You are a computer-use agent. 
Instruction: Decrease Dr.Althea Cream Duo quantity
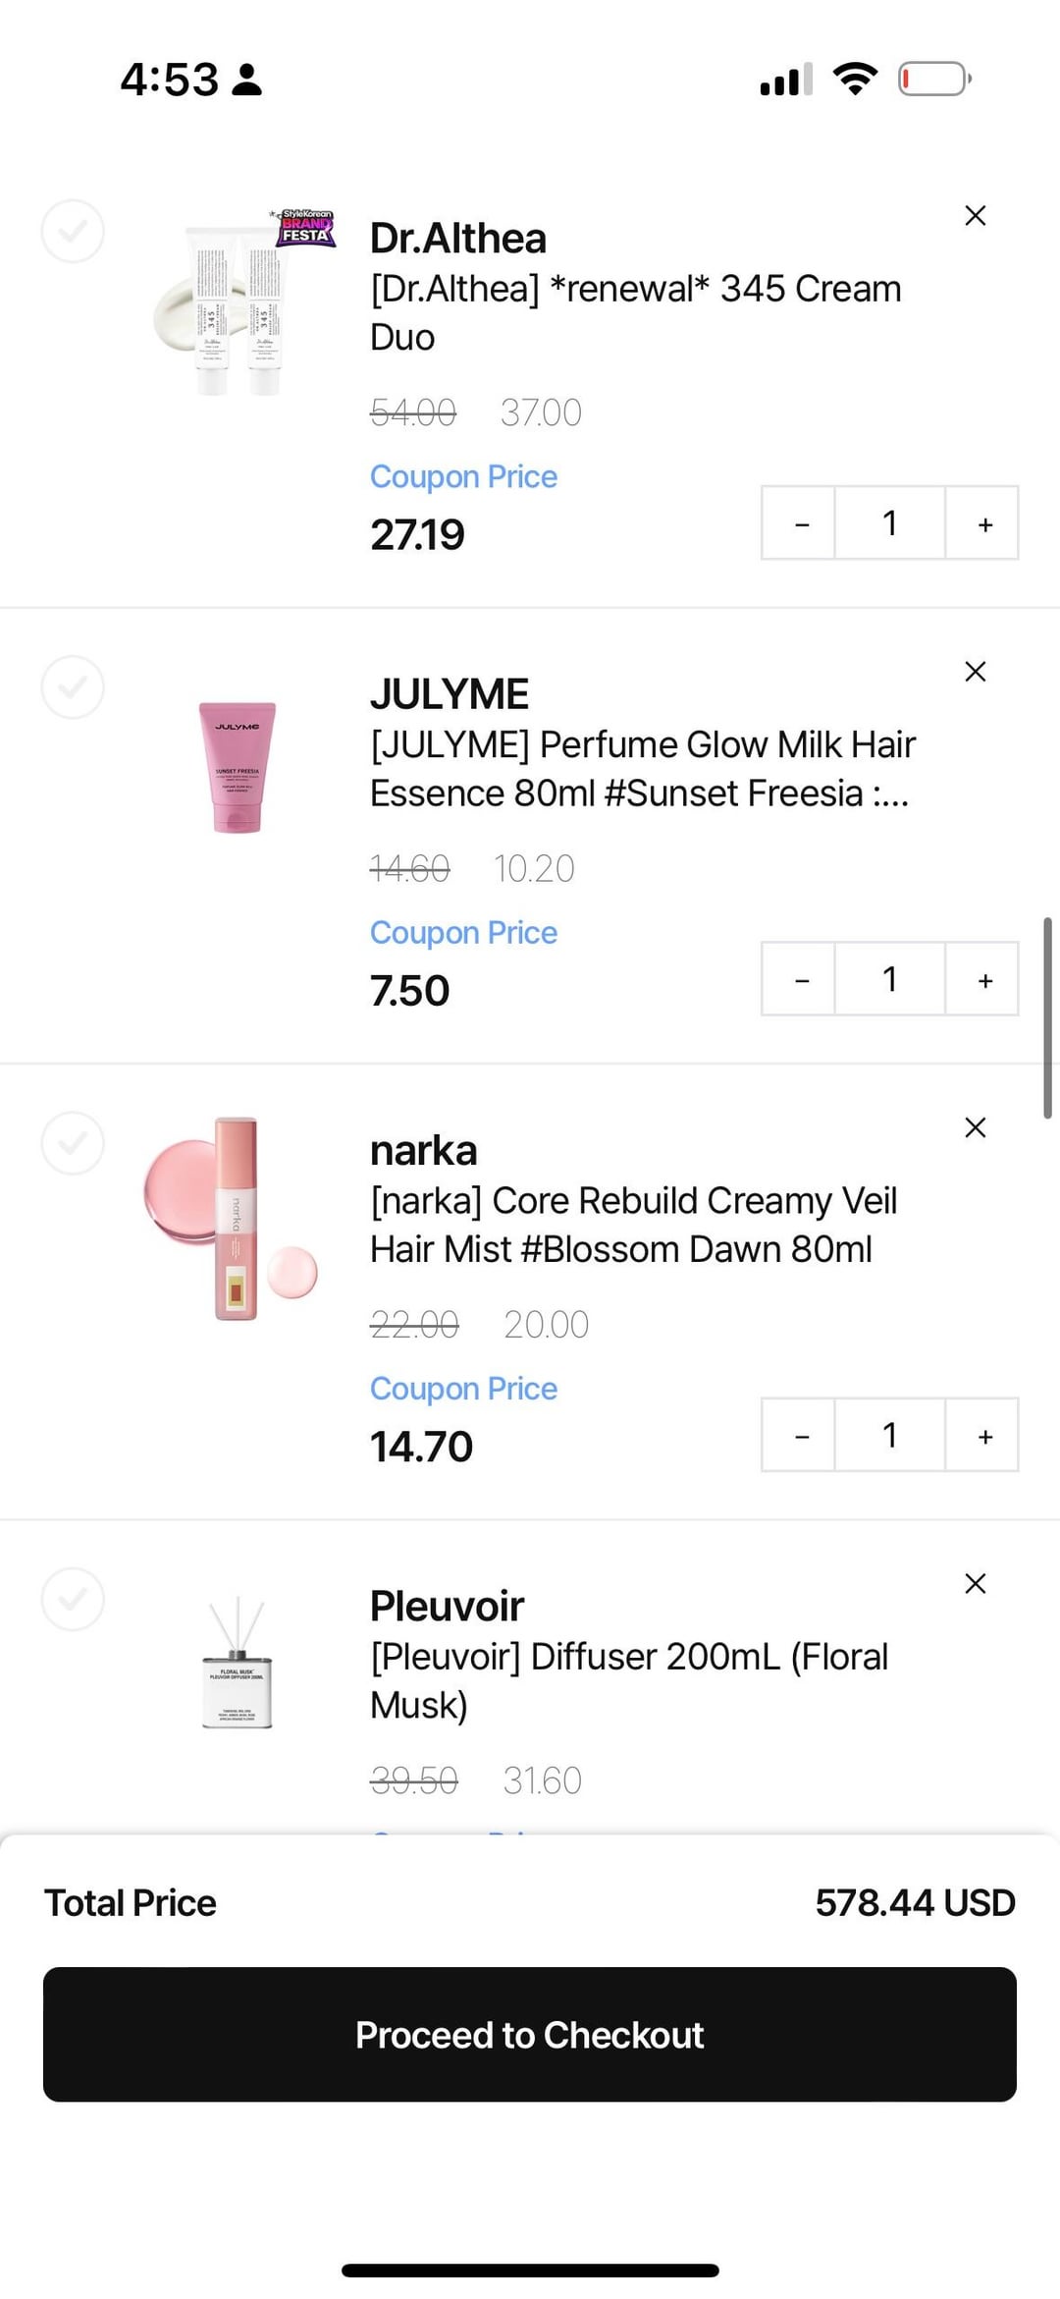801,523
